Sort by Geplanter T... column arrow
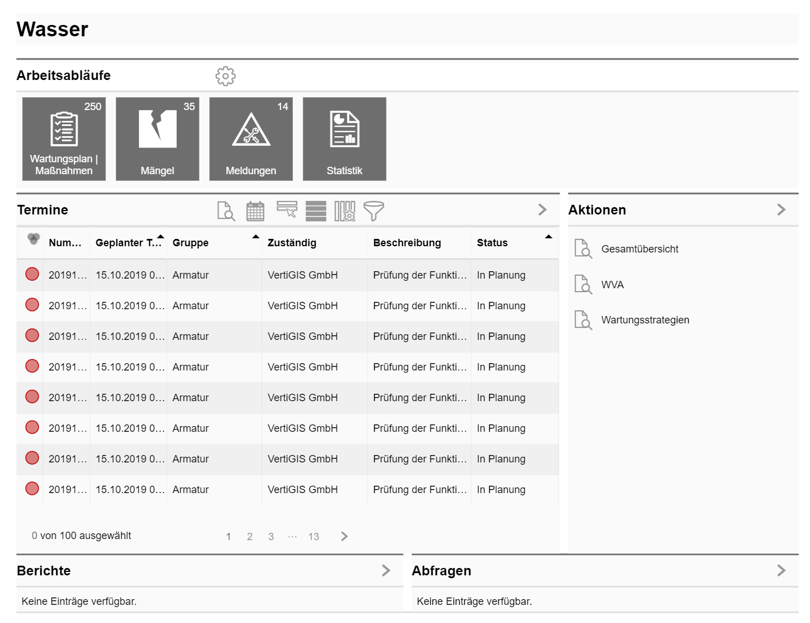The width and height of the screenshot is (810, 623). (160, 237)
